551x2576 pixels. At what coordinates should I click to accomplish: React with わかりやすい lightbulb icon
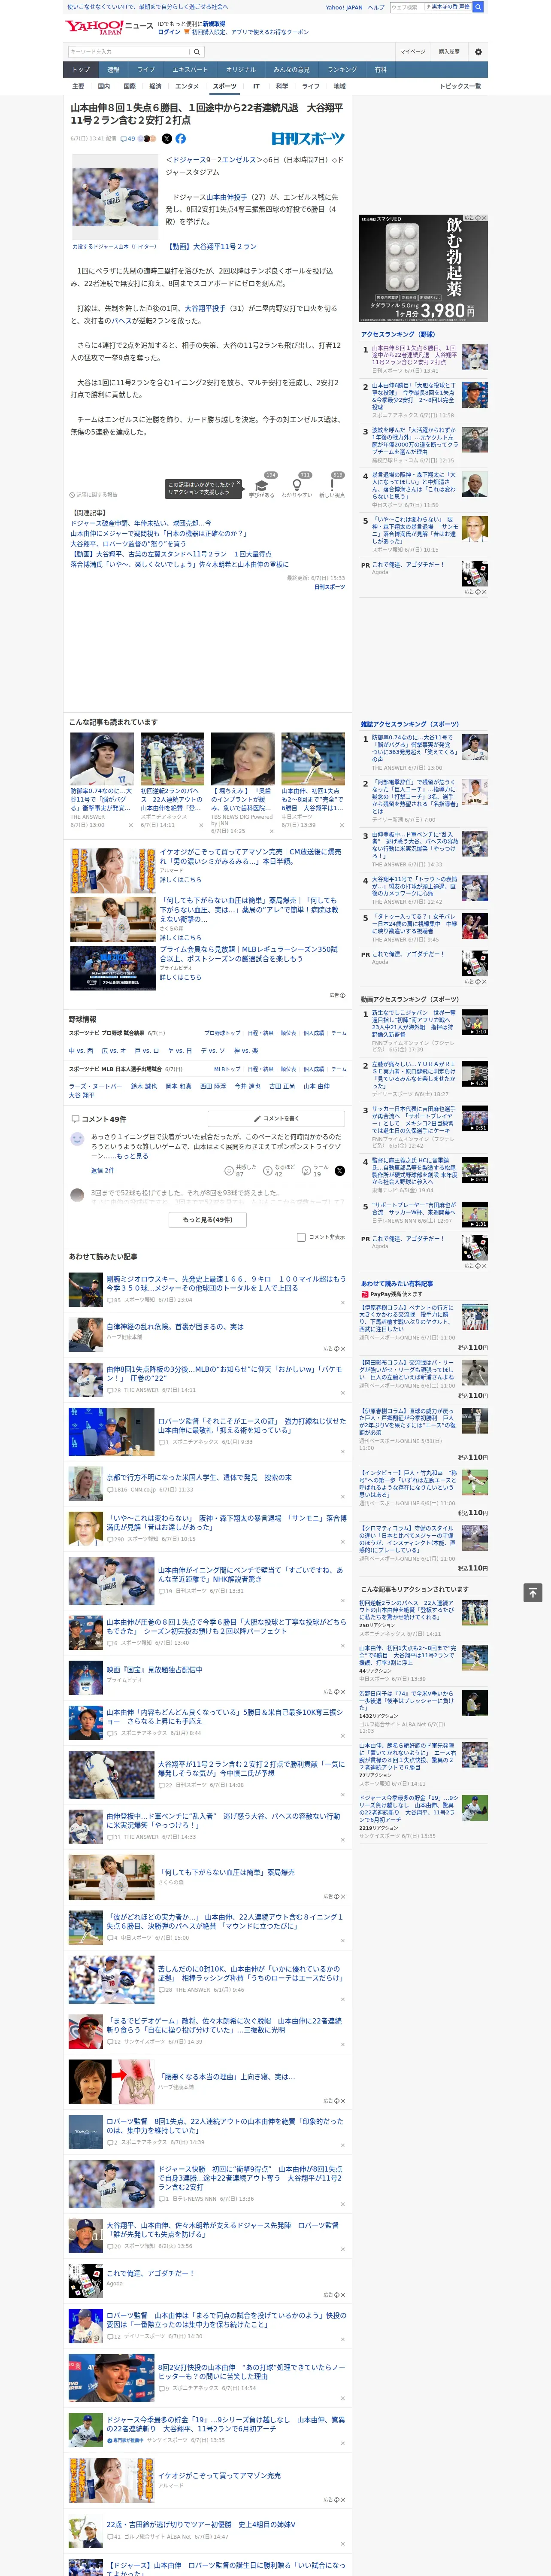297,486
